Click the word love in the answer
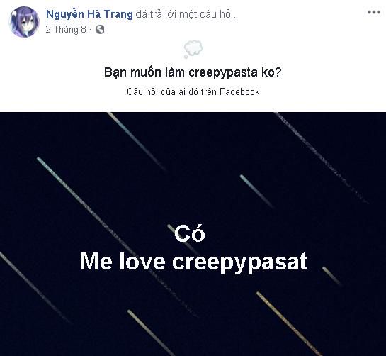 click(142, 262)
